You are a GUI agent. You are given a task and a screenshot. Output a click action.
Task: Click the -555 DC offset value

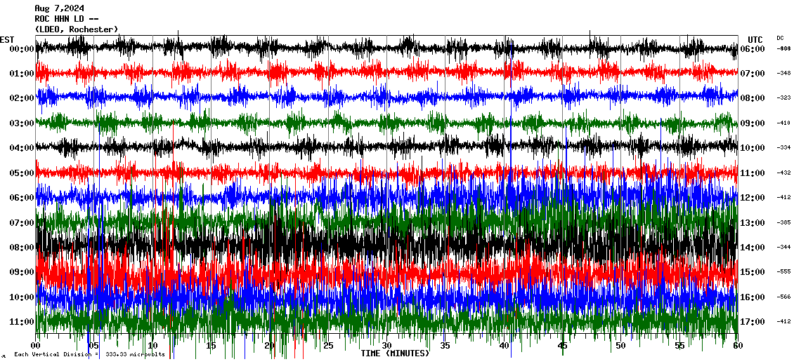coord(783,272)
